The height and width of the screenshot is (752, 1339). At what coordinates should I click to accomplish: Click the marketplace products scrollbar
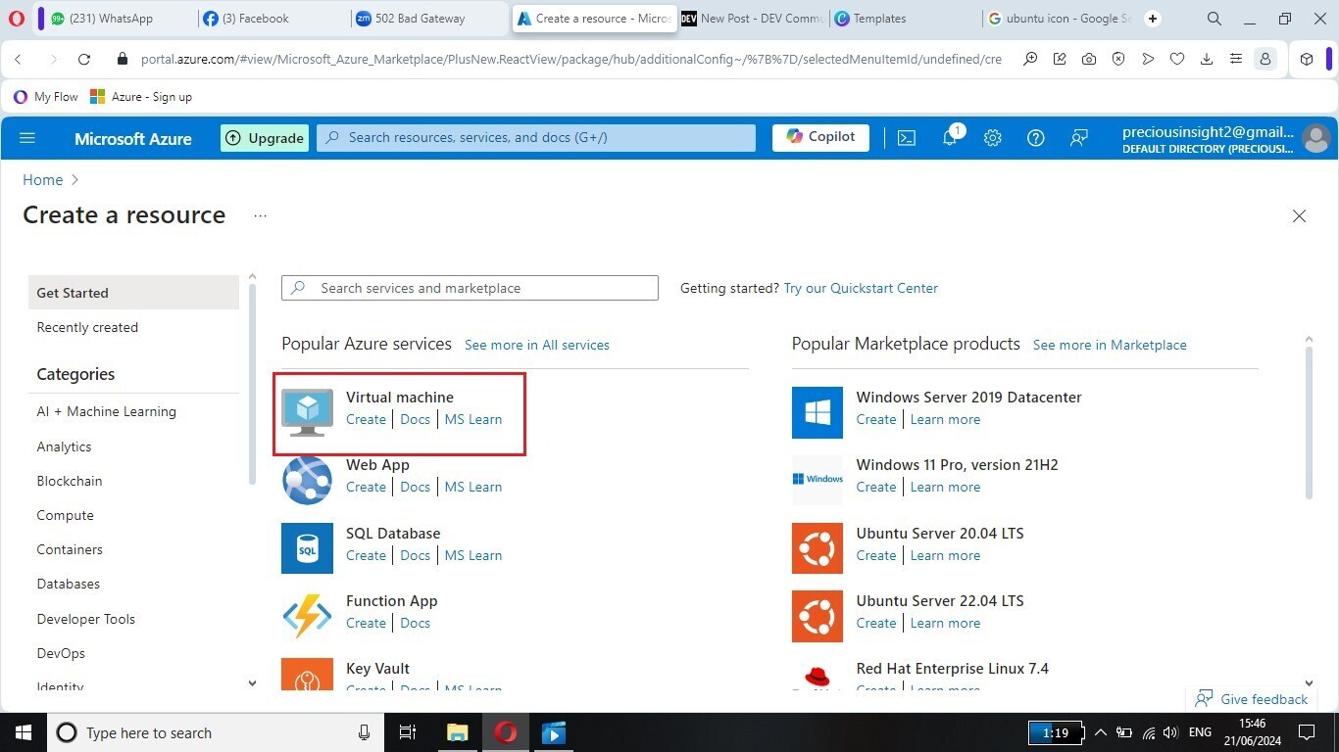click(1309, 421)
